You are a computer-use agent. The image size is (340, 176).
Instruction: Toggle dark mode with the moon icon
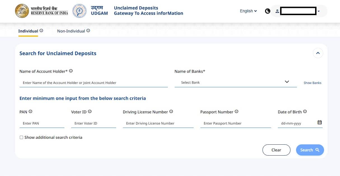coord(267,11)
